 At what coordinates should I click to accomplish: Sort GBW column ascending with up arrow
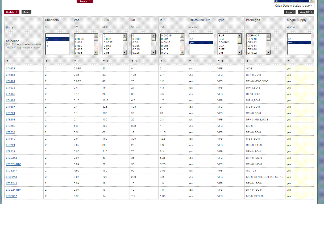pos(104,61)
